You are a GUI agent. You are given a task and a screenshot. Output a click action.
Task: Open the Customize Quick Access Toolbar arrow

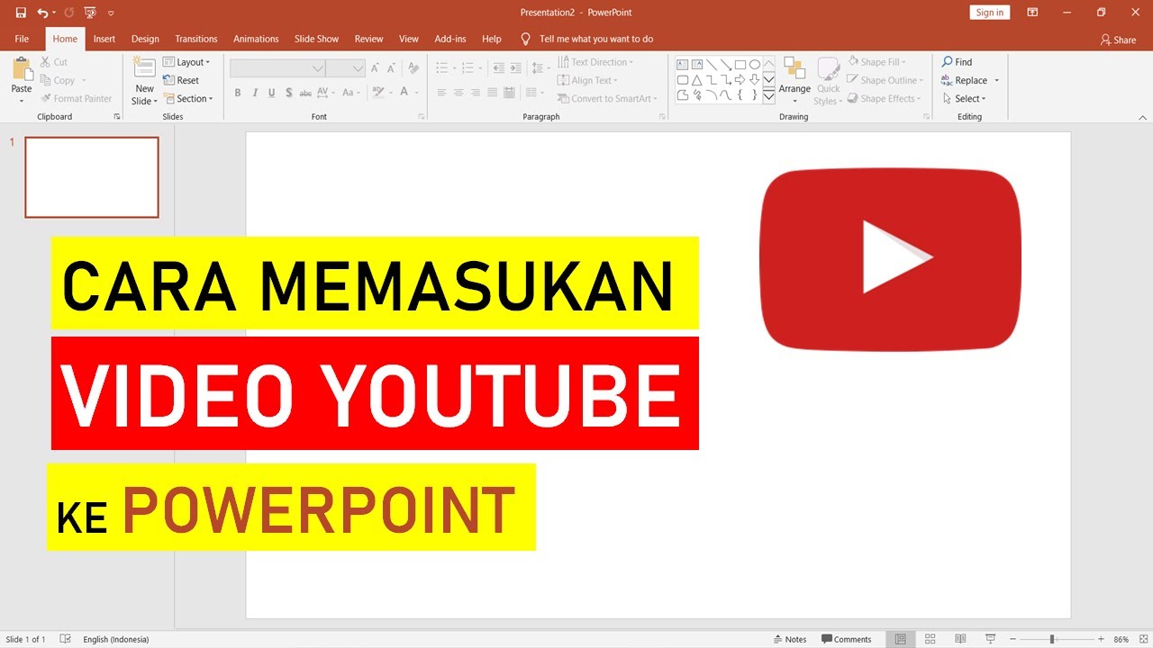pos(111,13)
